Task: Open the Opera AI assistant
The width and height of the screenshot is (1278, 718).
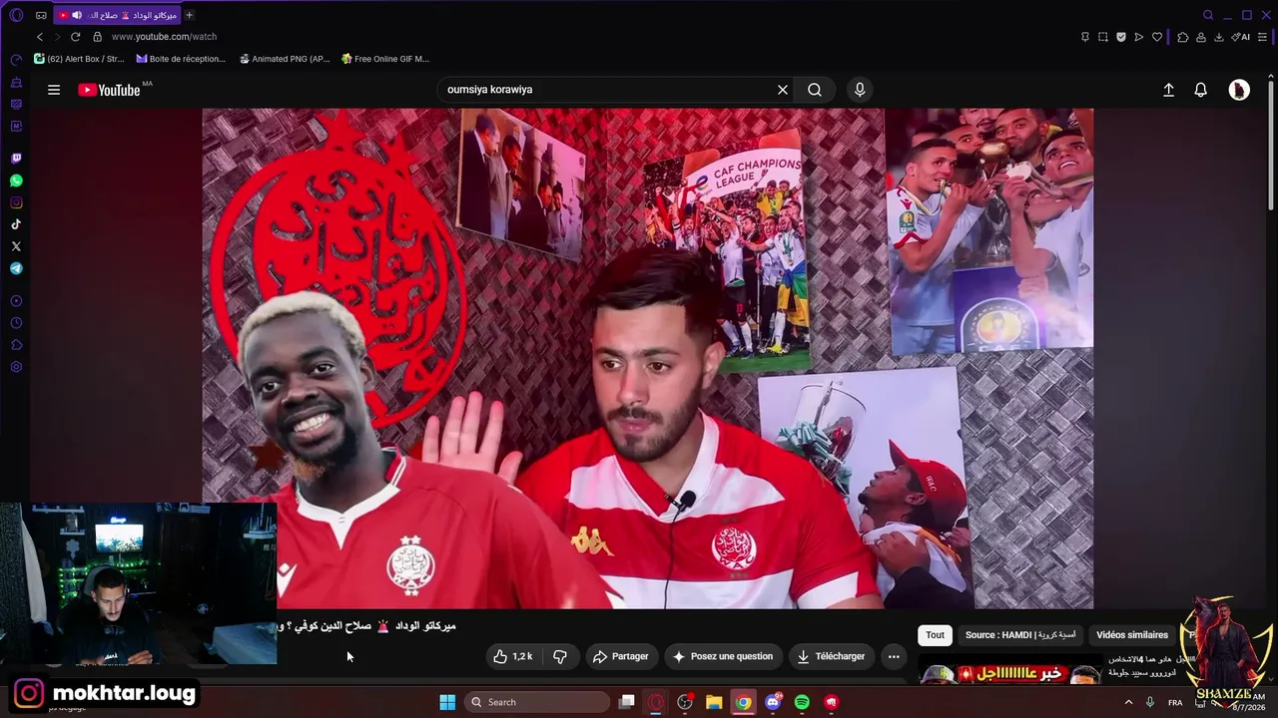Action: click(1241, 37)
